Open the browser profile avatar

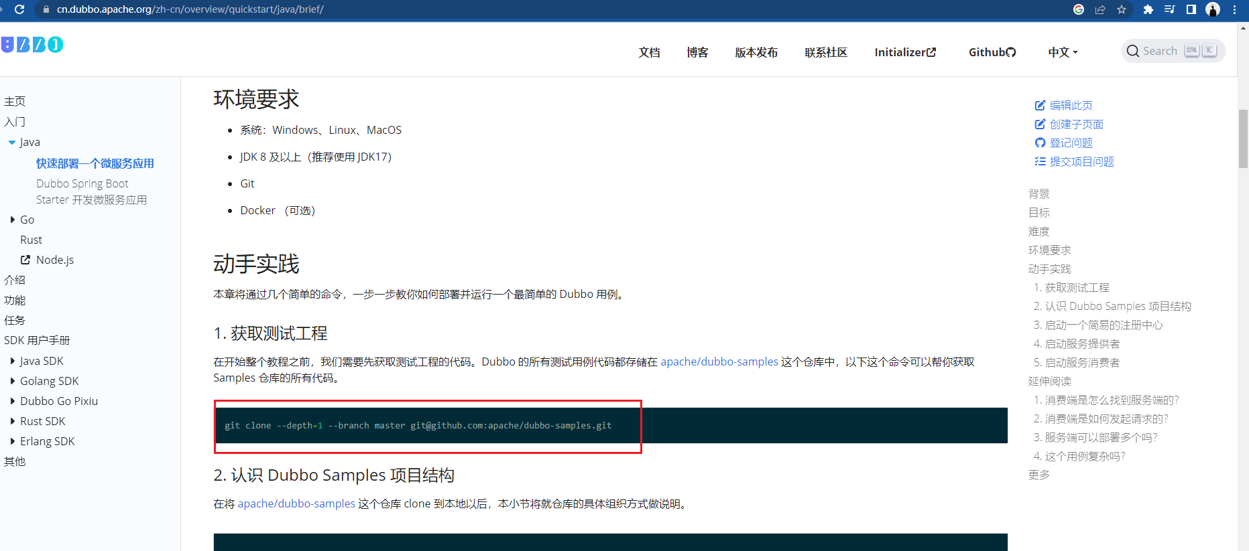coord(1213,9)
